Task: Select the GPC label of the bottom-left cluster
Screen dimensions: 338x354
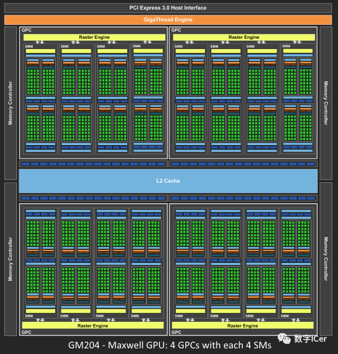Action: click(x=26, y=332)
